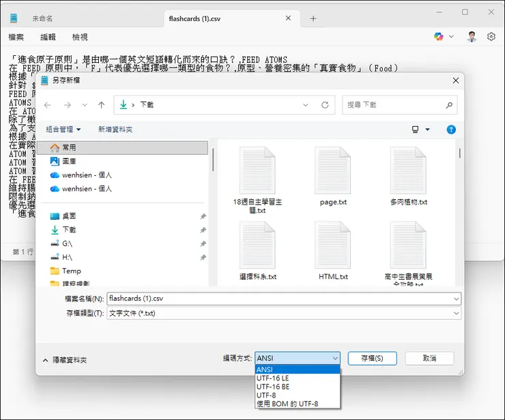Click navigation pane scrollbar

(x=213, y=160)
